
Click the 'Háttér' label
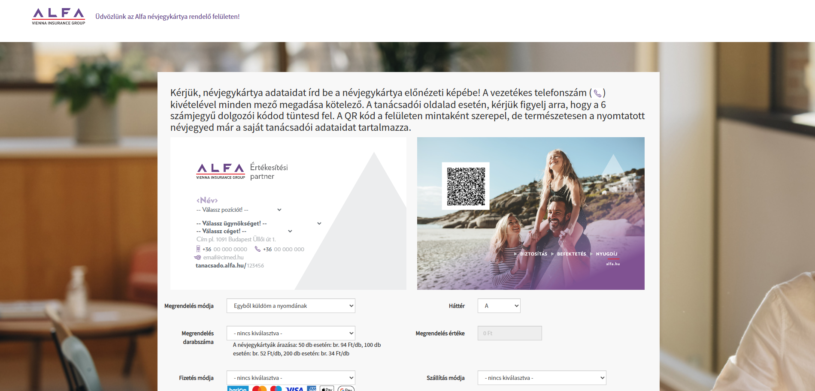(x=457, y=306)
